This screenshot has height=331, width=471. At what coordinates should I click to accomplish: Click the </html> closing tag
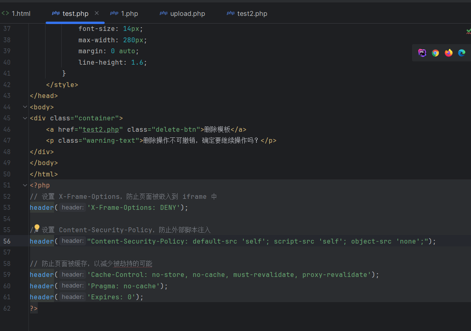[44, 174]
